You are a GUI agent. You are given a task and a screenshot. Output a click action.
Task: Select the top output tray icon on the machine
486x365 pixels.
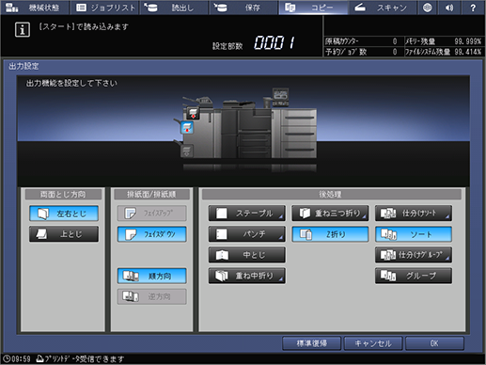(194, 113)
